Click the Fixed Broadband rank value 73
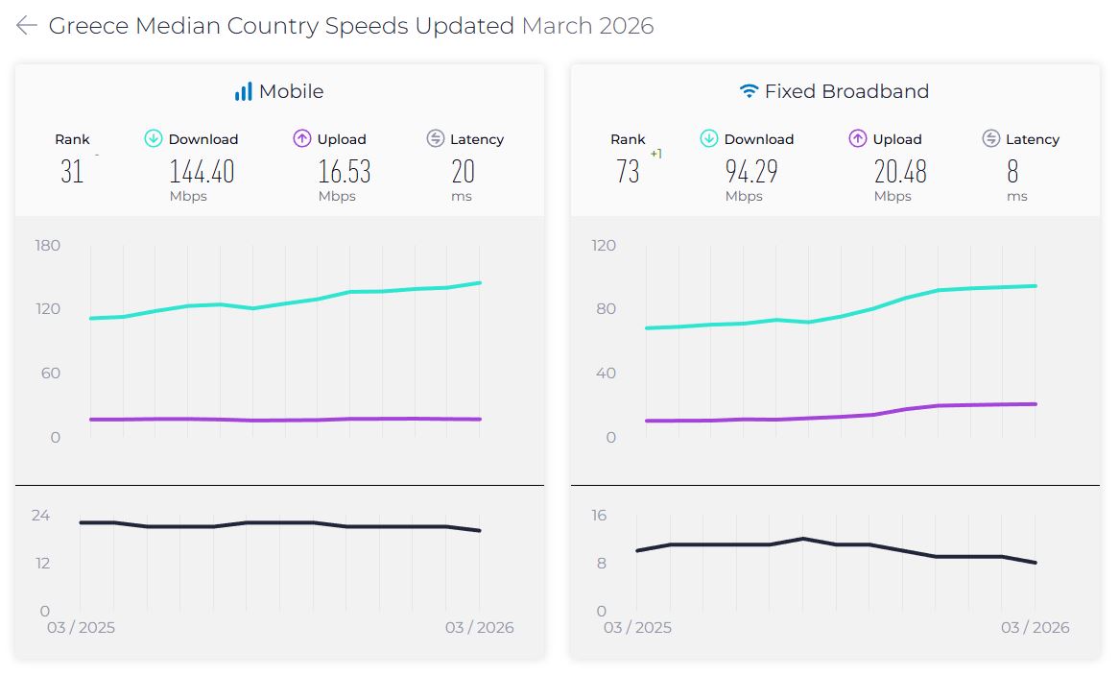The height and width of the screenshot is (676, 1119). (x=628, y=173)
